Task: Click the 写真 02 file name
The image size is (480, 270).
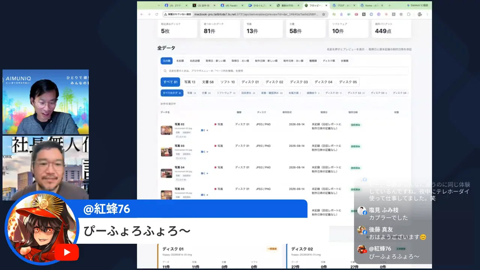Action: tap(183, 128)
